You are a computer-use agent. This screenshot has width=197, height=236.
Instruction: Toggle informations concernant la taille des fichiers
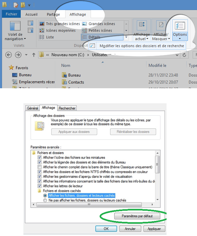[39, 181]
